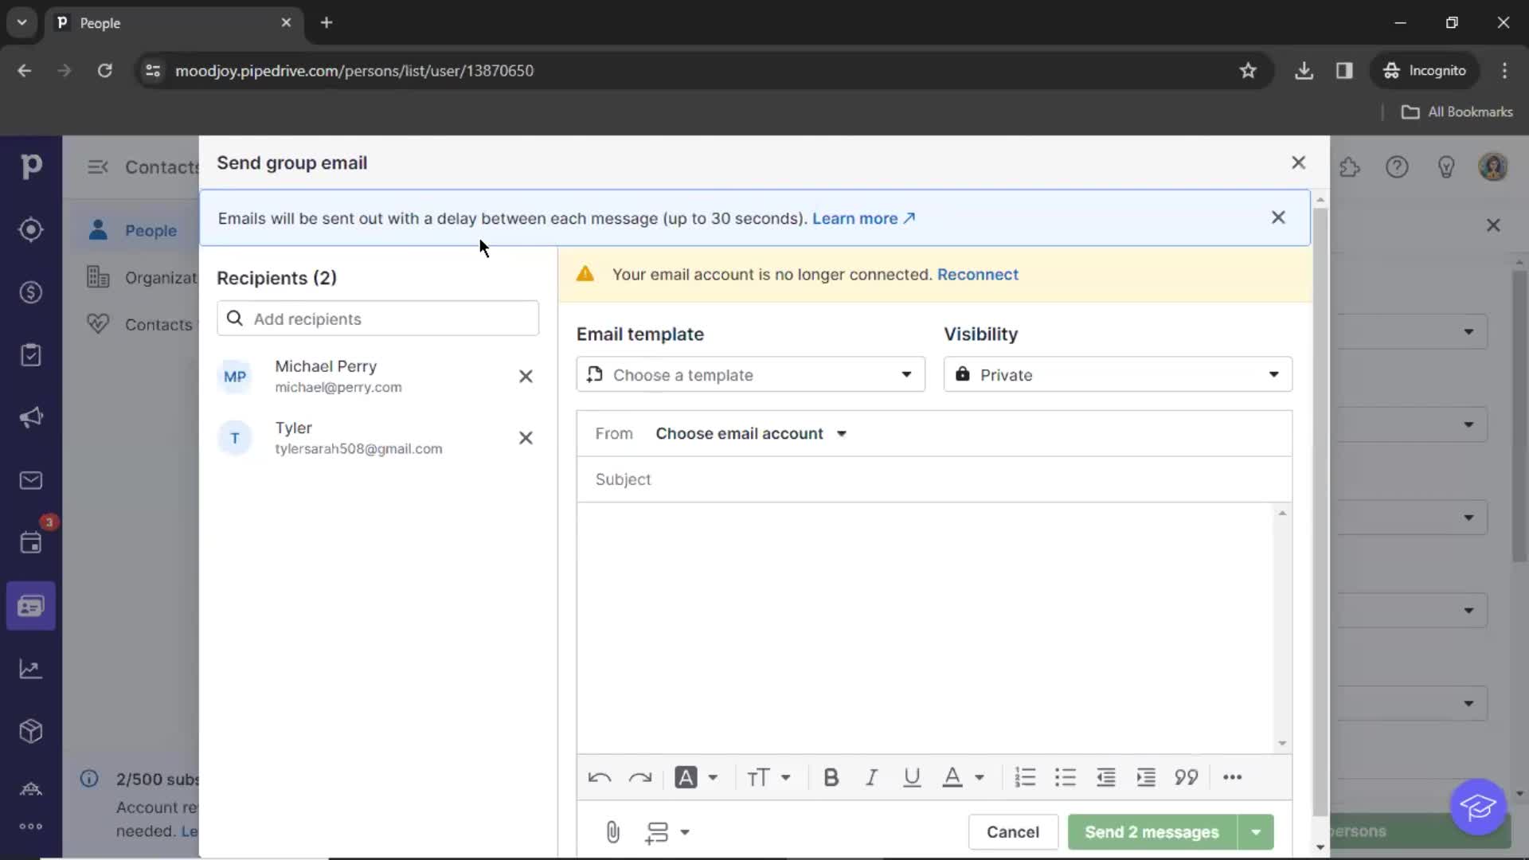
Task: Remove Tyler from recipients list
Action: click(x=525, y=437)
